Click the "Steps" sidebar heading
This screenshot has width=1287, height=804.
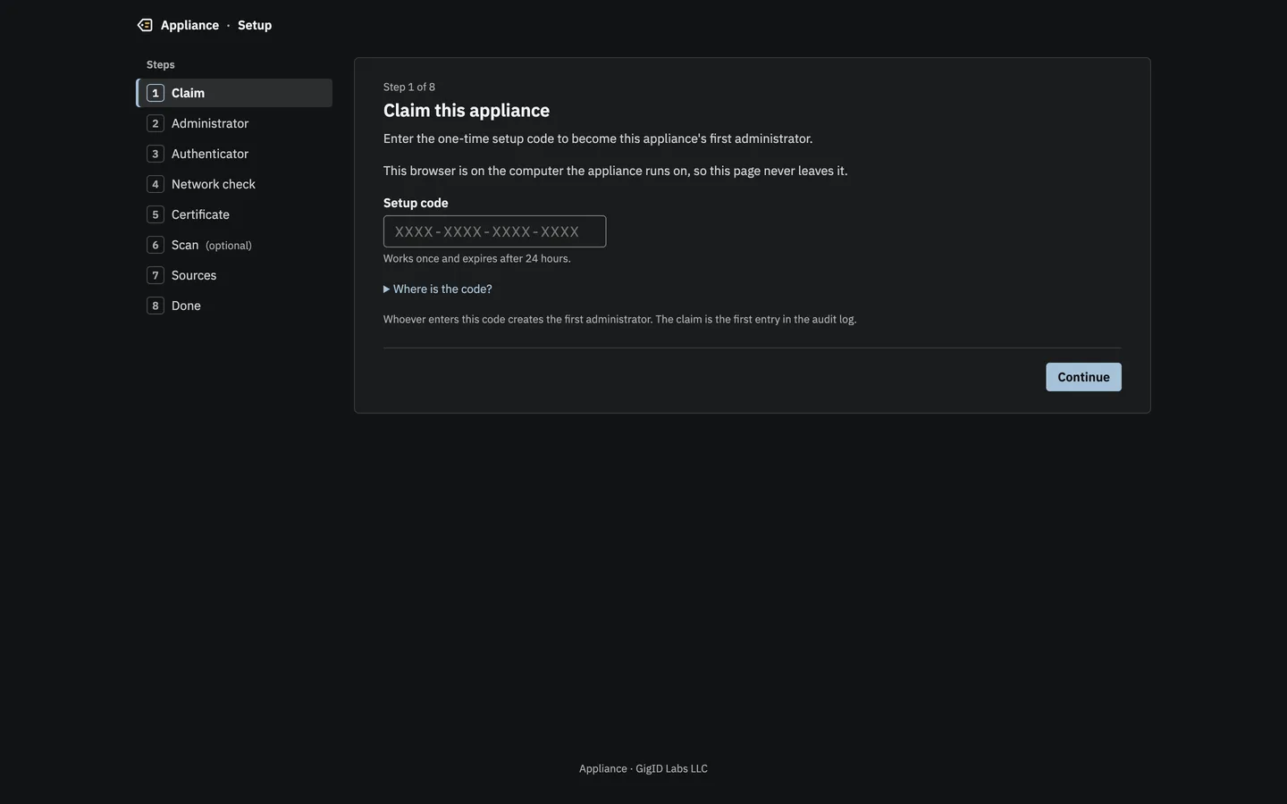pos(161,65)
